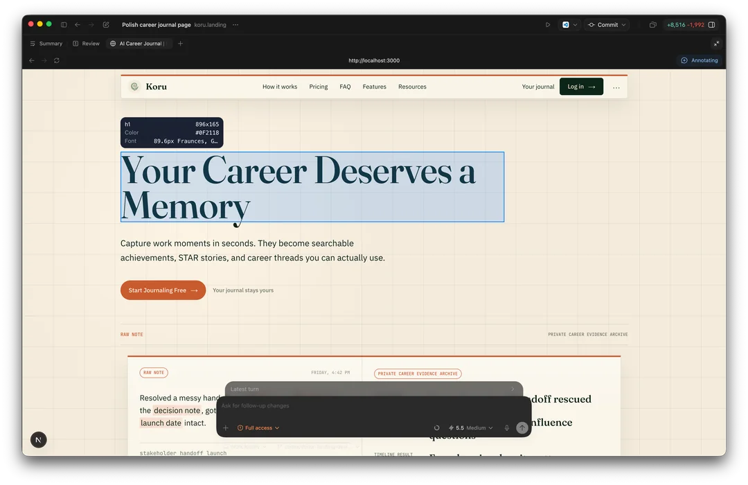This screenshot has height=485, width=748.
Task: Open in the VS Code editor icon
Action: (566, 25)
